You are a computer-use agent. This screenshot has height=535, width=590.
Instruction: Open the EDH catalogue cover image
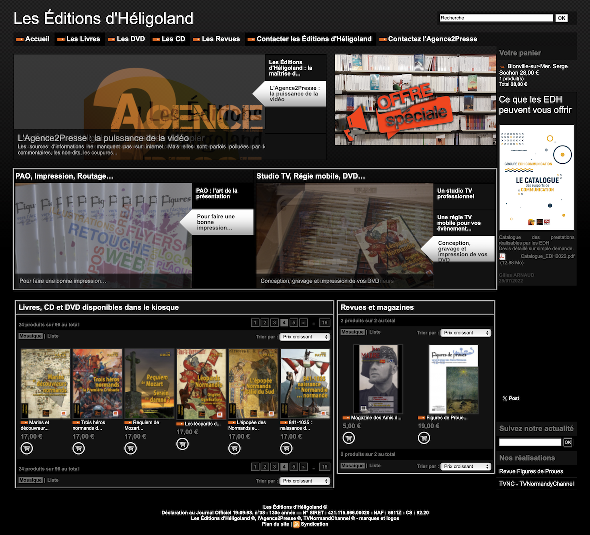pos(536,177)
